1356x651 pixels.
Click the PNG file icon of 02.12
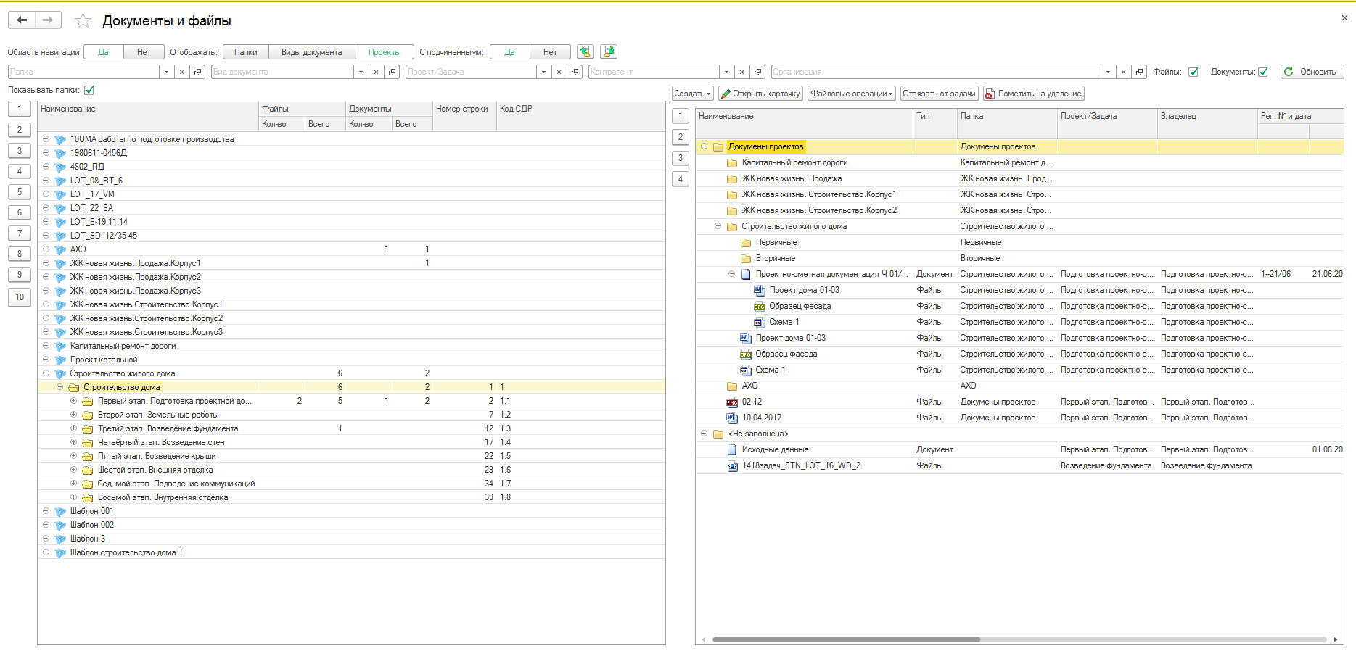pos(732,402)
